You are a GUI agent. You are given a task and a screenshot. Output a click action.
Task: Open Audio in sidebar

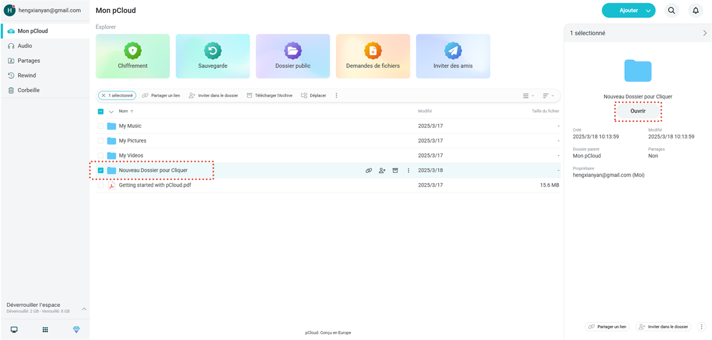click(45, 46)
